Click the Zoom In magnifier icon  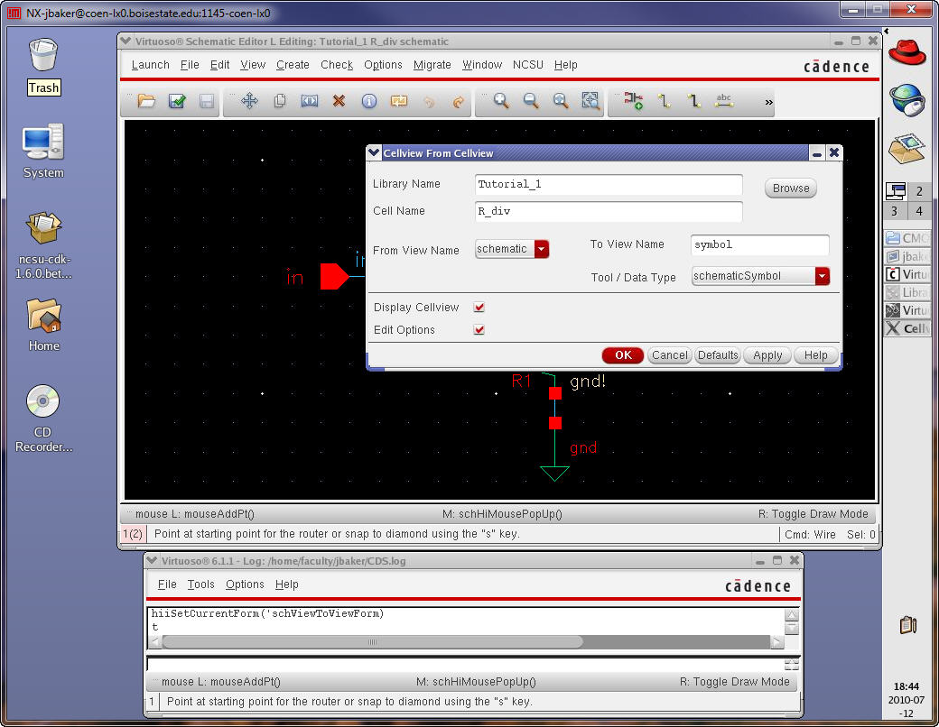(x=500, y=102)
